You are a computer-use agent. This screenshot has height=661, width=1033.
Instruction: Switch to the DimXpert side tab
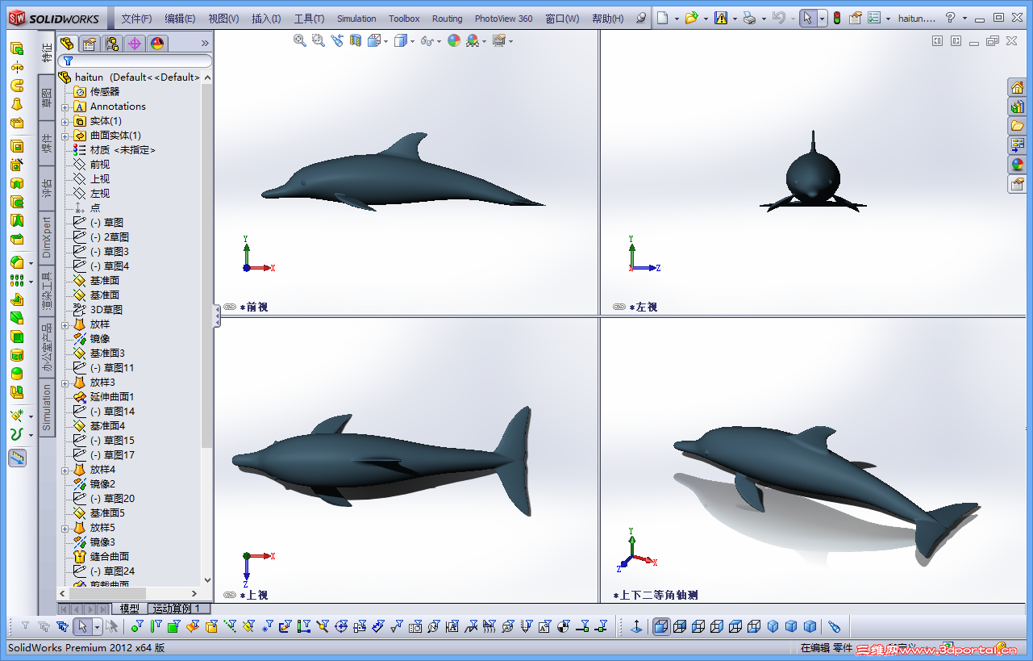(x=47, y=237)
